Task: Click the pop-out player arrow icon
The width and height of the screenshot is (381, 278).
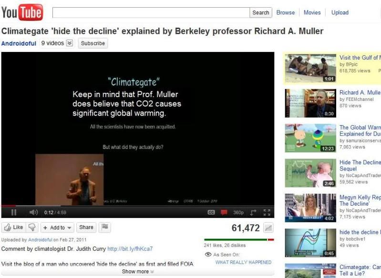Action: point(253,212)
